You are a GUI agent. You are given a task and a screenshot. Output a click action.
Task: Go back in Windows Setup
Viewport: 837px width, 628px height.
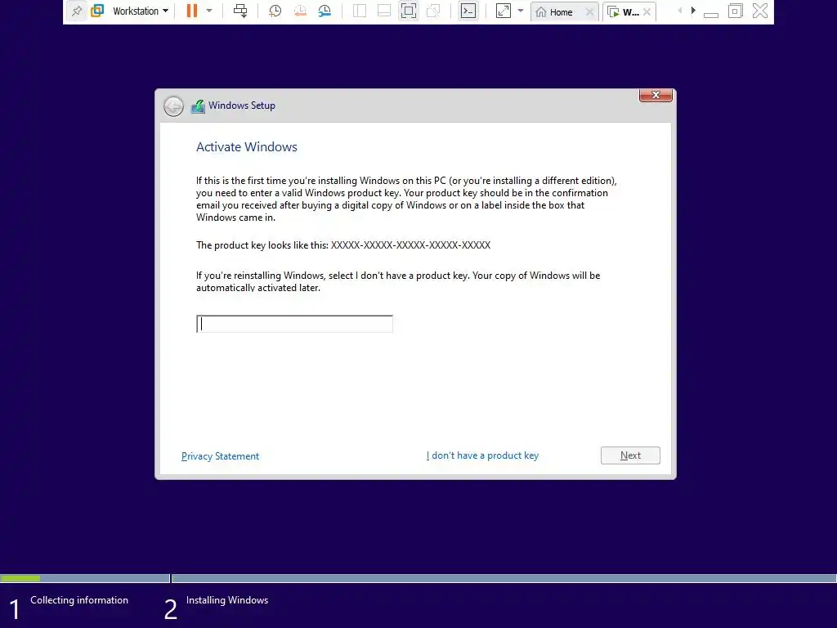173,106
